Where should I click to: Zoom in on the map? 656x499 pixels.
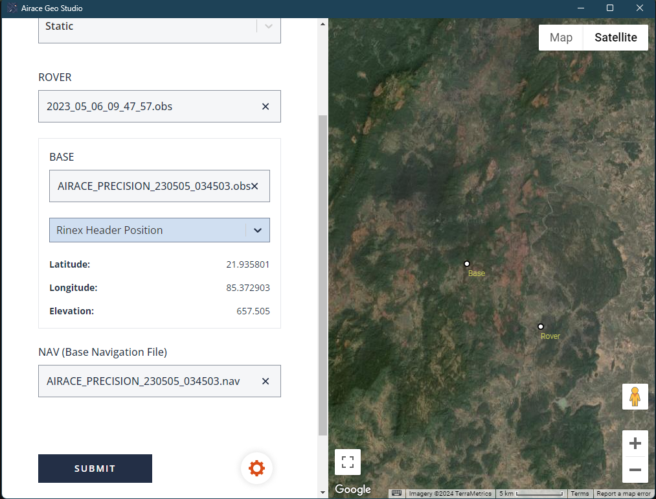[635, 443]
